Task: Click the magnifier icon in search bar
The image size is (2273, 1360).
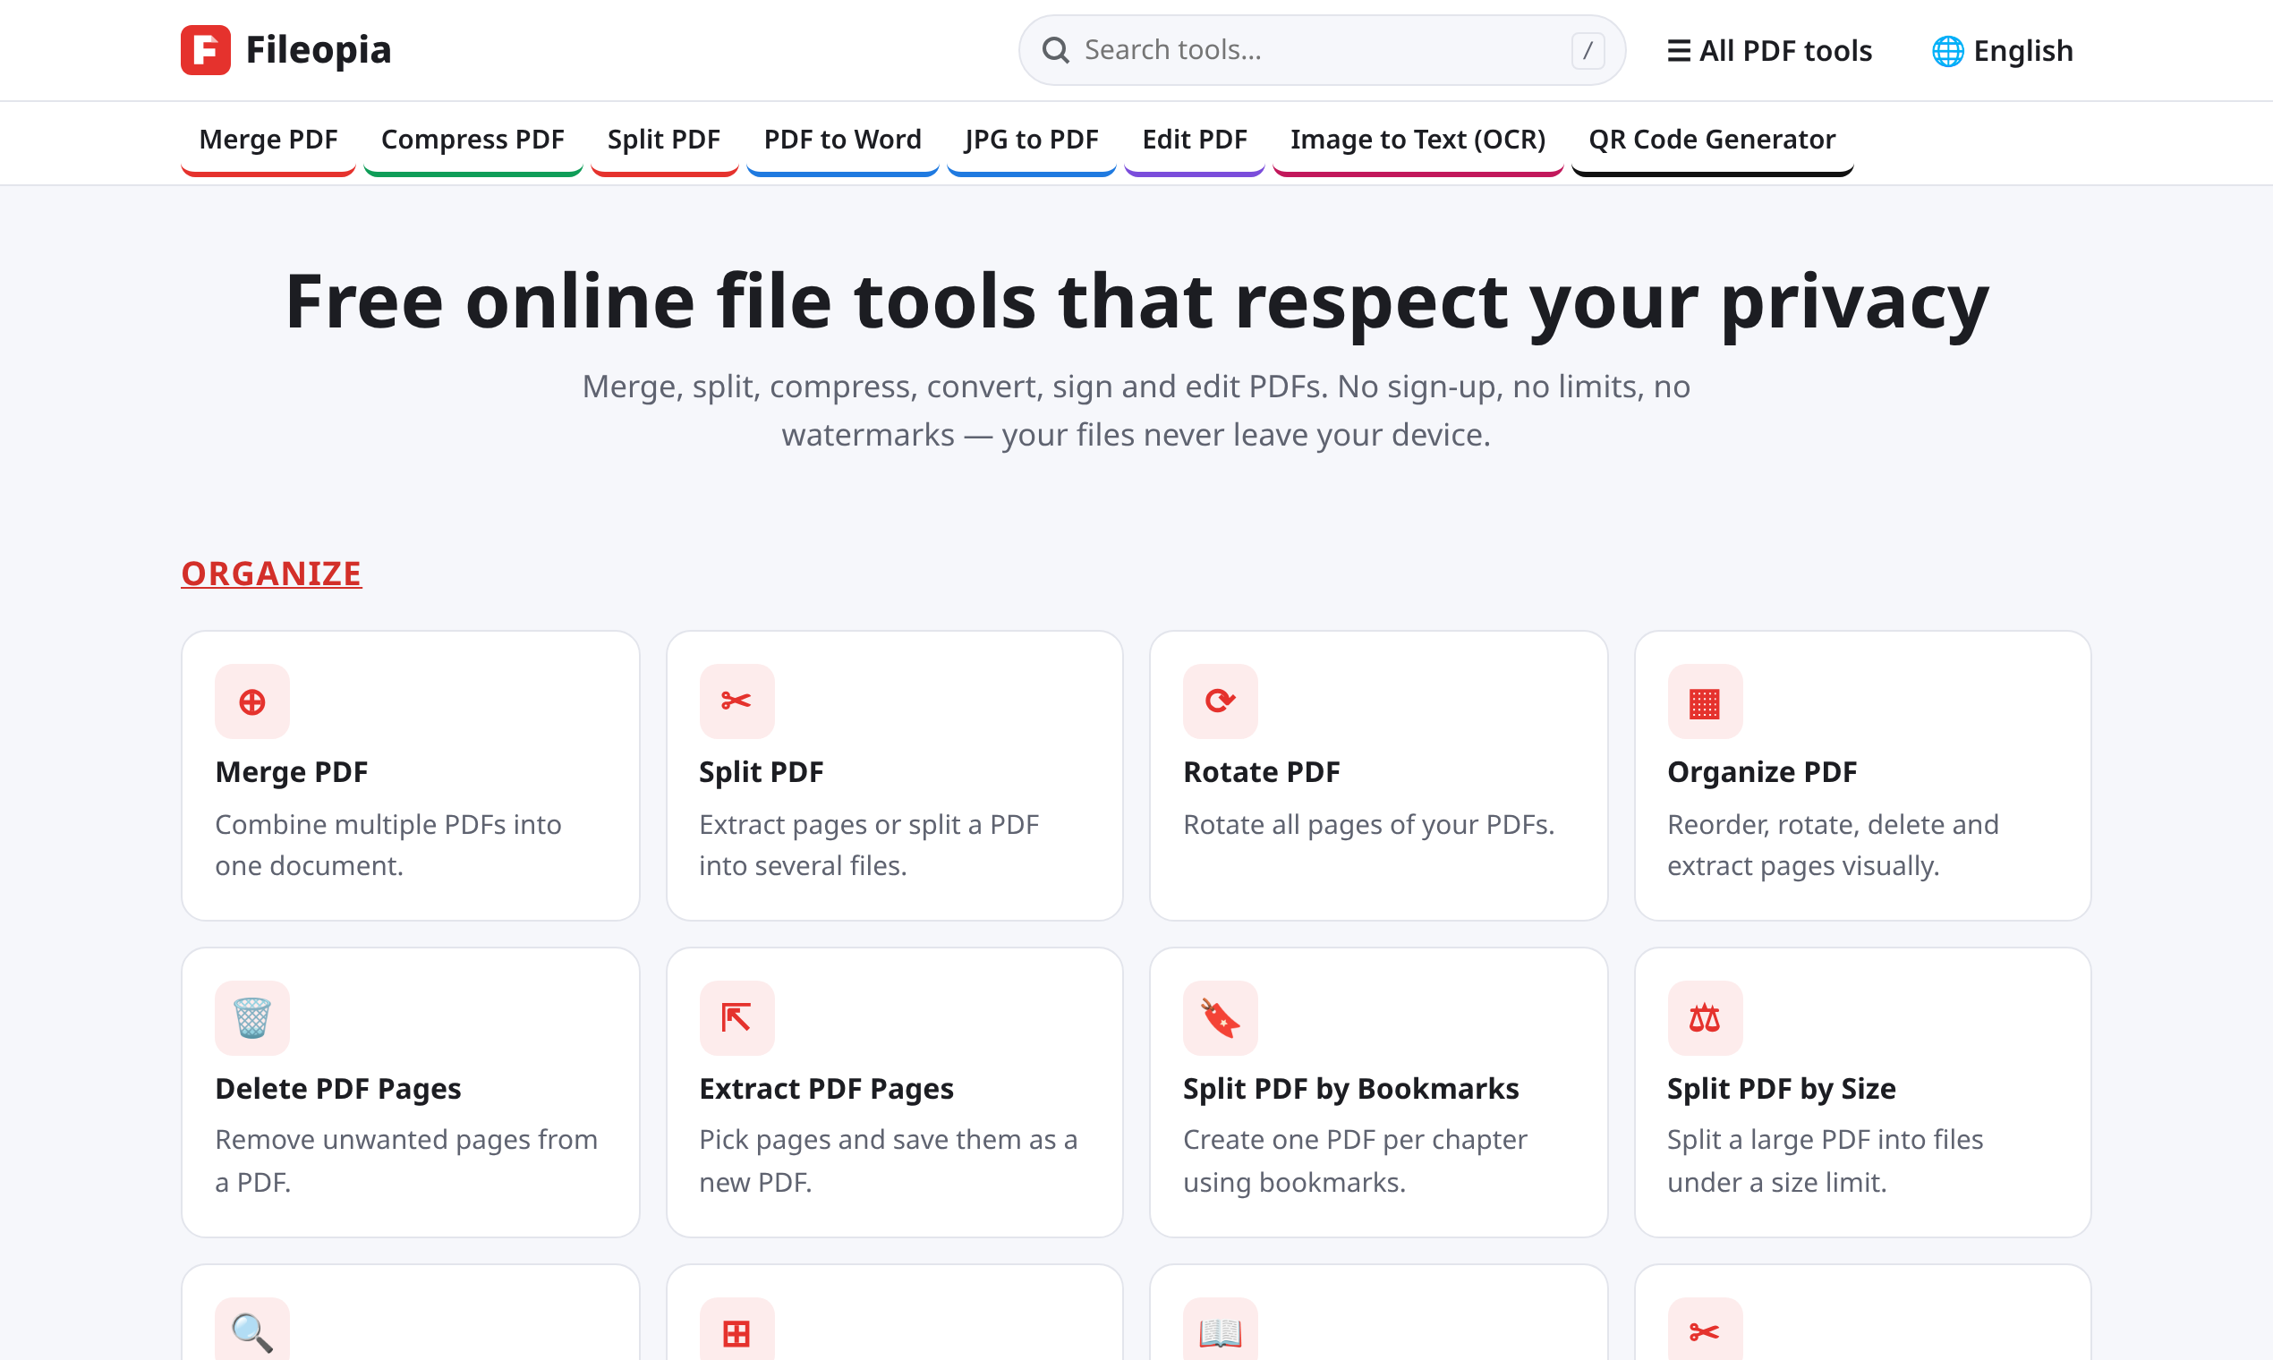Action: [1056, 49]
